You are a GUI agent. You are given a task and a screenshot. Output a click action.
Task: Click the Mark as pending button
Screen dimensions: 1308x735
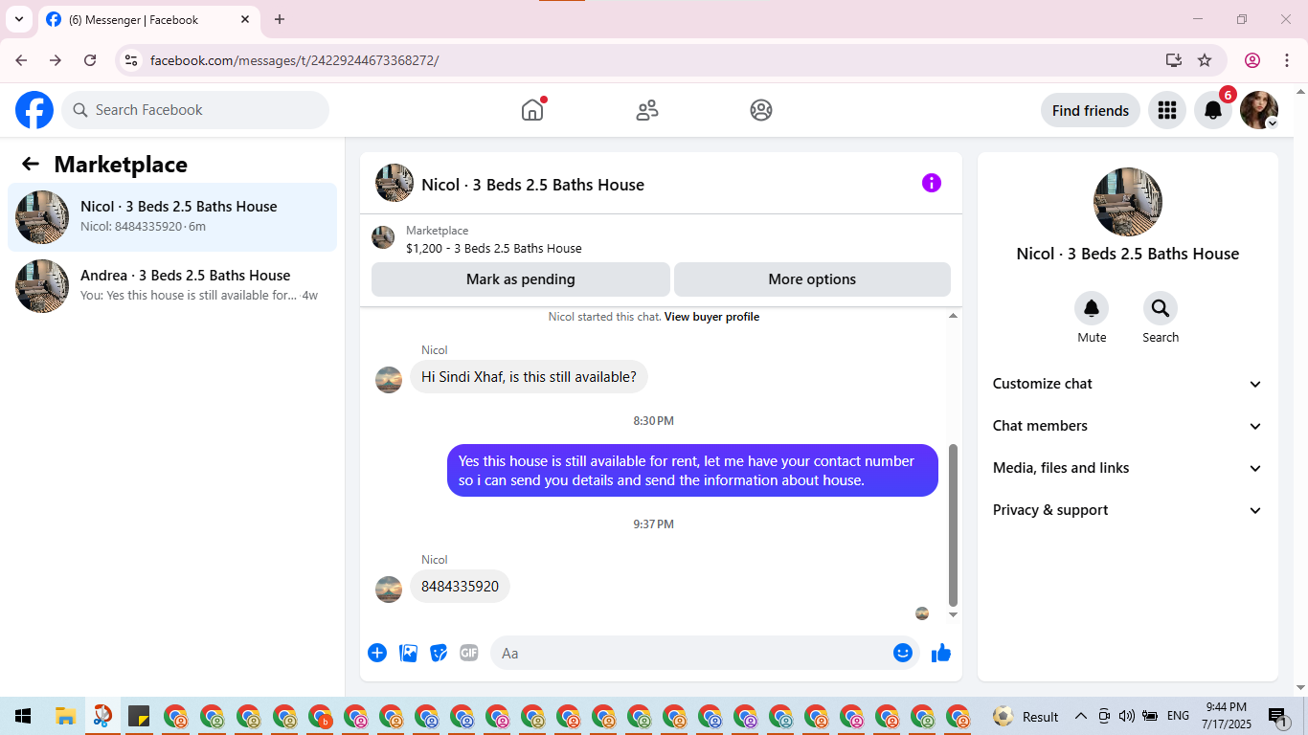click(521, 279)
